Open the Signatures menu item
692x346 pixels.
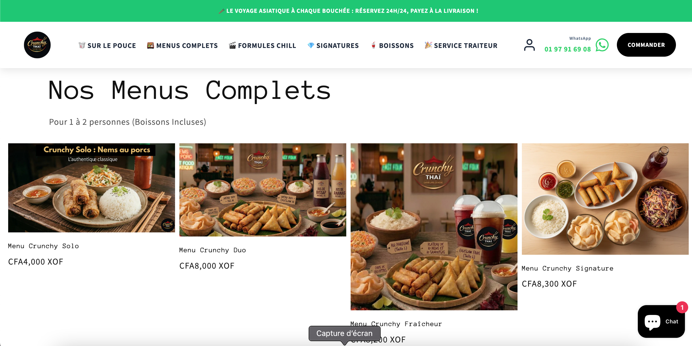click(333, 45)
